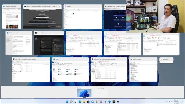Open the clock and date in the taskbar

pyautogui.click(x=176, y=102)
